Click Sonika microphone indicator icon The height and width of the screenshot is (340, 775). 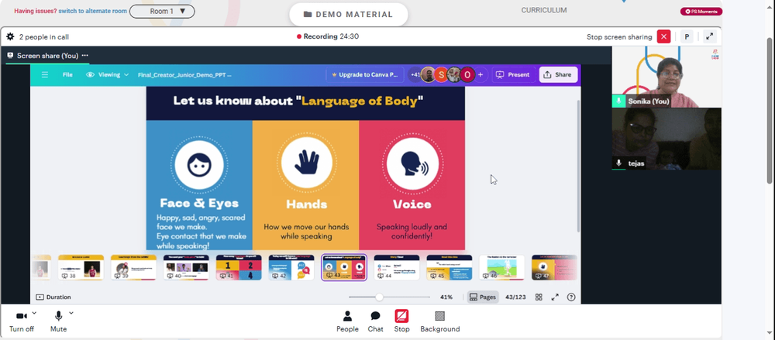(x=618, y=101)
